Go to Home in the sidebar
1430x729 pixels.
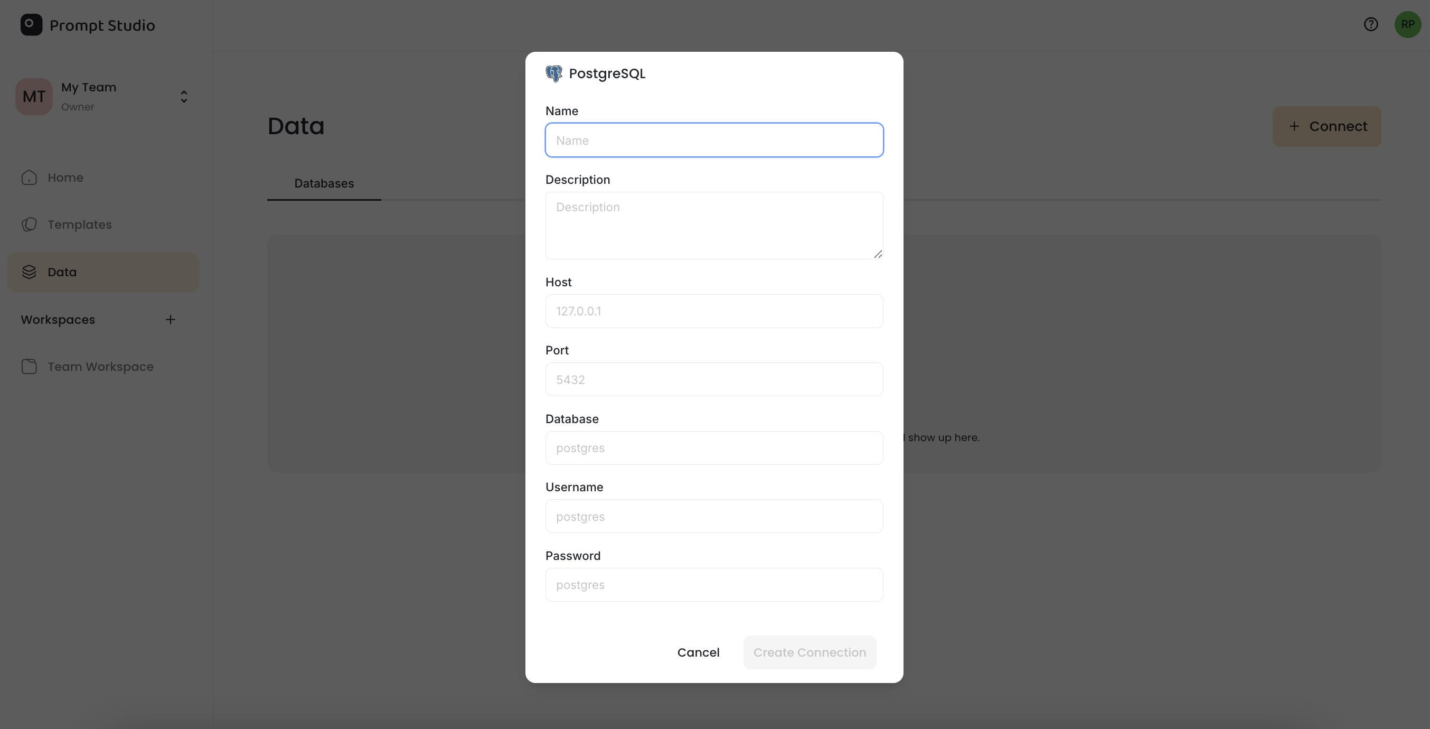pos(104,177)
